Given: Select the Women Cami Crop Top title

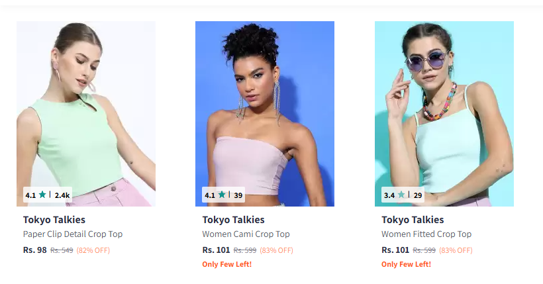Looking at the screenshot, I should [246, 234].
